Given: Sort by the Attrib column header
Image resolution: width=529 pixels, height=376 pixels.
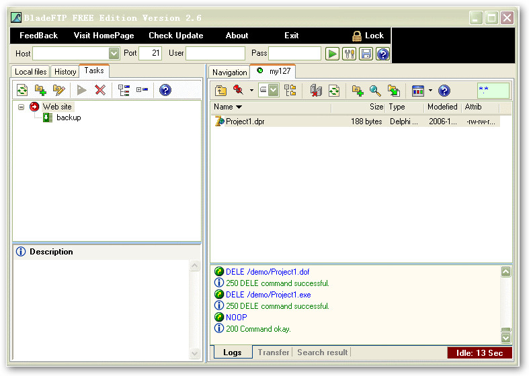Looking at the screenshot, I should 481,107.
